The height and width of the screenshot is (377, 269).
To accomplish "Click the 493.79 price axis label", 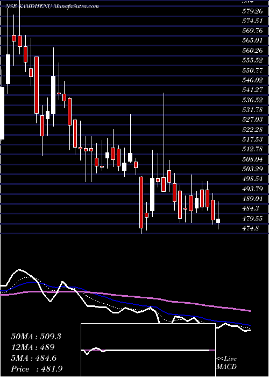I will pos(252,188).
